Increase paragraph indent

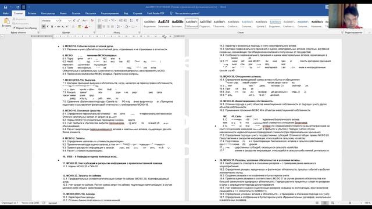click(126, 21)
